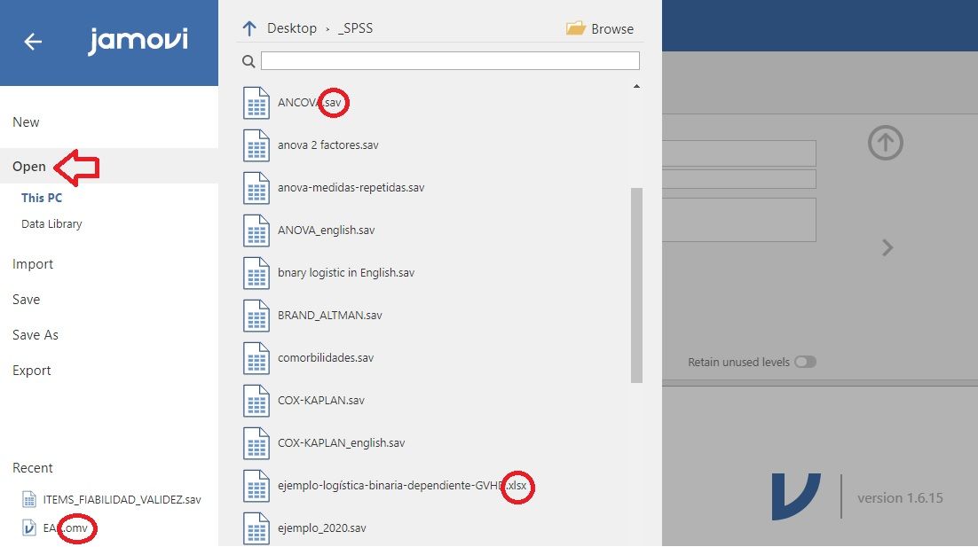This screenshot has width=978, height=547.
Task: Click the chevron between Desktop and _SPSS
Action: (x=327, y=28)
